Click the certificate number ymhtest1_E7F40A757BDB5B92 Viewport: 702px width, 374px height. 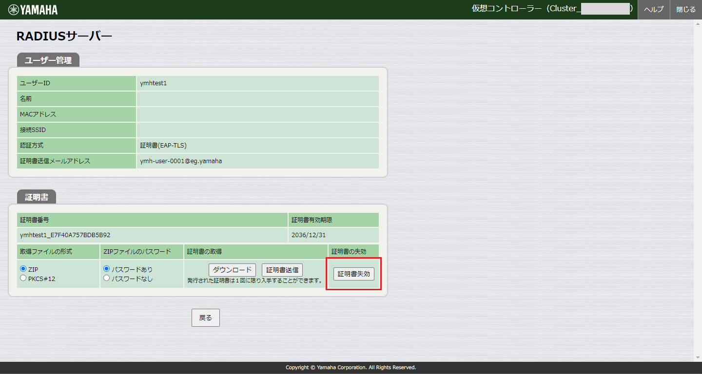pos(65,235)
